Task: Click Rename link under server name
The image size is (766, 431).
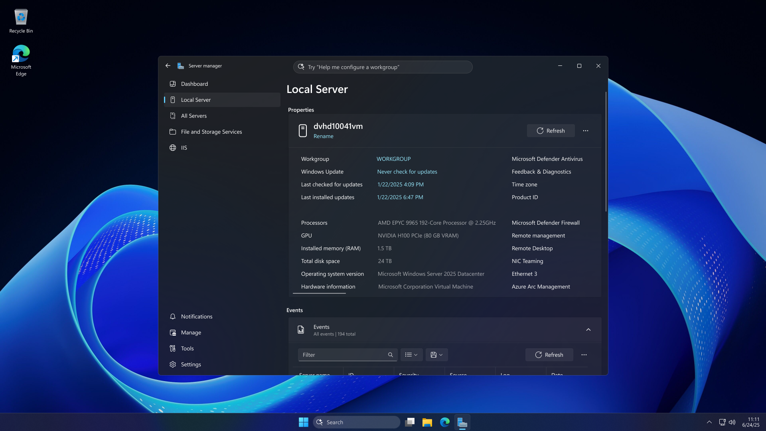Action: click(x=323, y=136)
